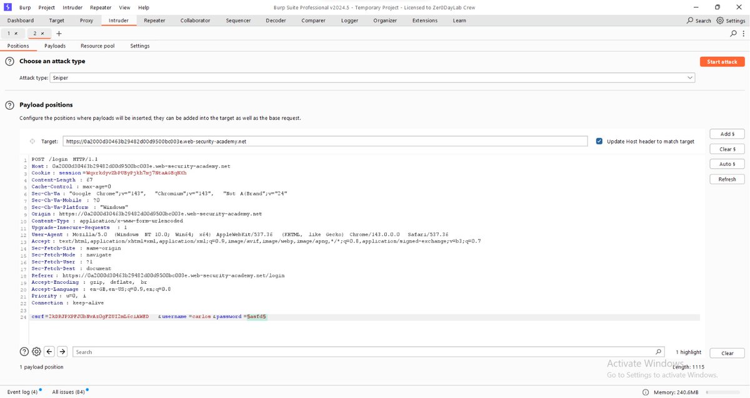Open the Project menu
The width and height of the screenshot is (750, 398).
[x=46, y=7]
